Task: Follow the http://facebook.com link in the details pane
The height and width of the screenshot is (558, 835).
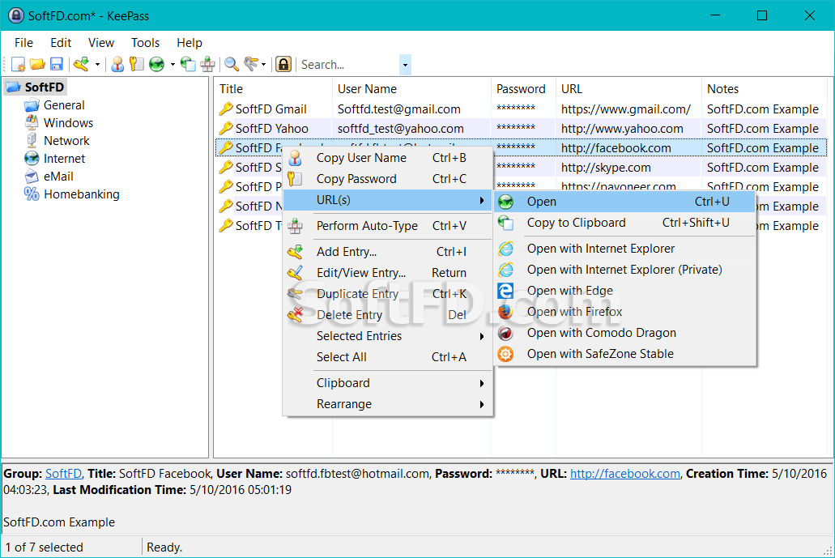Action: coord(625,474)
